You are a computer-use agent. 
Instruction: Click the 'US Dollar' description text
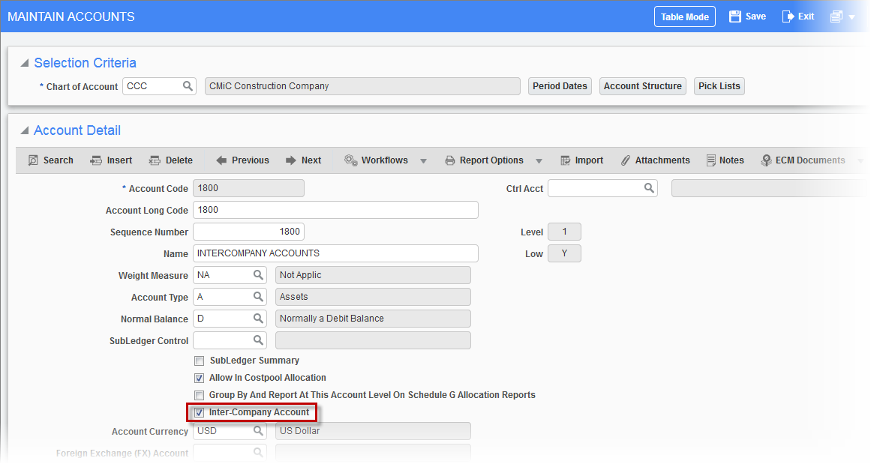pos(300,431)
